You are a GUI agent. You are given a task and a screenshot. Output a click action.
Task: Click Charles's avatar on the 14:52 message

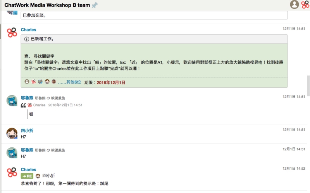point(12,172)
